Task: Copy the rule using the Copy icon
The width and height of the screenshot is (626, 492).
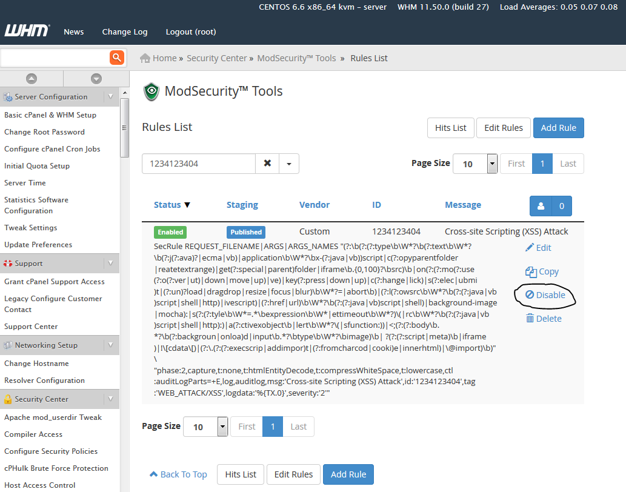Action: pos(531,272)
